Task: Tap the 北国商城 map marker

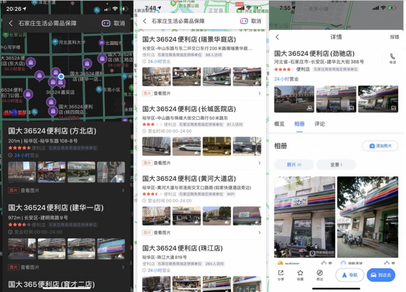Action: 101,43
